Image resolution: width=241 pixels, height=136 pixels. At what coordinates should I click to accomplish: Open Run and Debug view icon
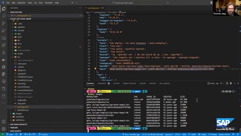(3, 31)
